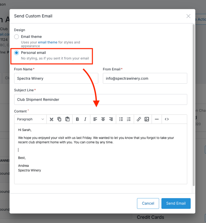Click the 'Hi Sarah,' greeting text
This screenshot has height=223, width=206.
(25, 130)
